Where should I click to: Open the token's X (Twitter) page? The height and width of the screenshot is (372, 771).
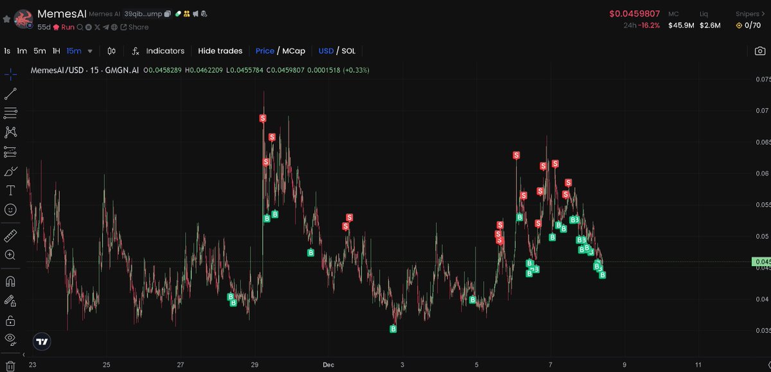(98, 27)
